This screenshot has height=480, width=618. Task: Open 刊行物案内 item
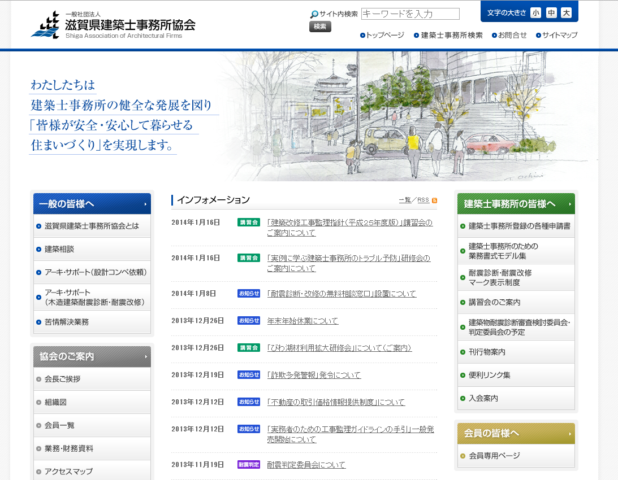coord(516,352)
